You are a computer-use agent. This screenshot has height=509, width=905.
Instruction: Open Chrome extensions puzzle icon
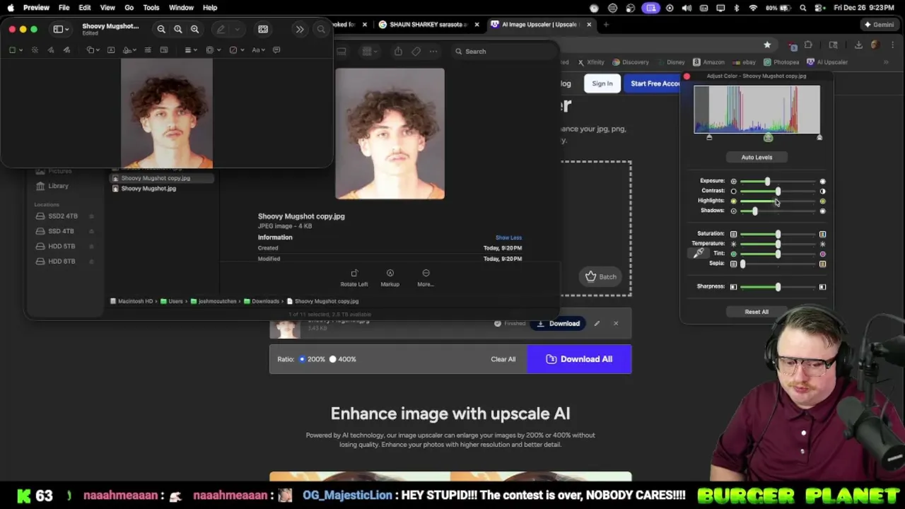[808, 45]
